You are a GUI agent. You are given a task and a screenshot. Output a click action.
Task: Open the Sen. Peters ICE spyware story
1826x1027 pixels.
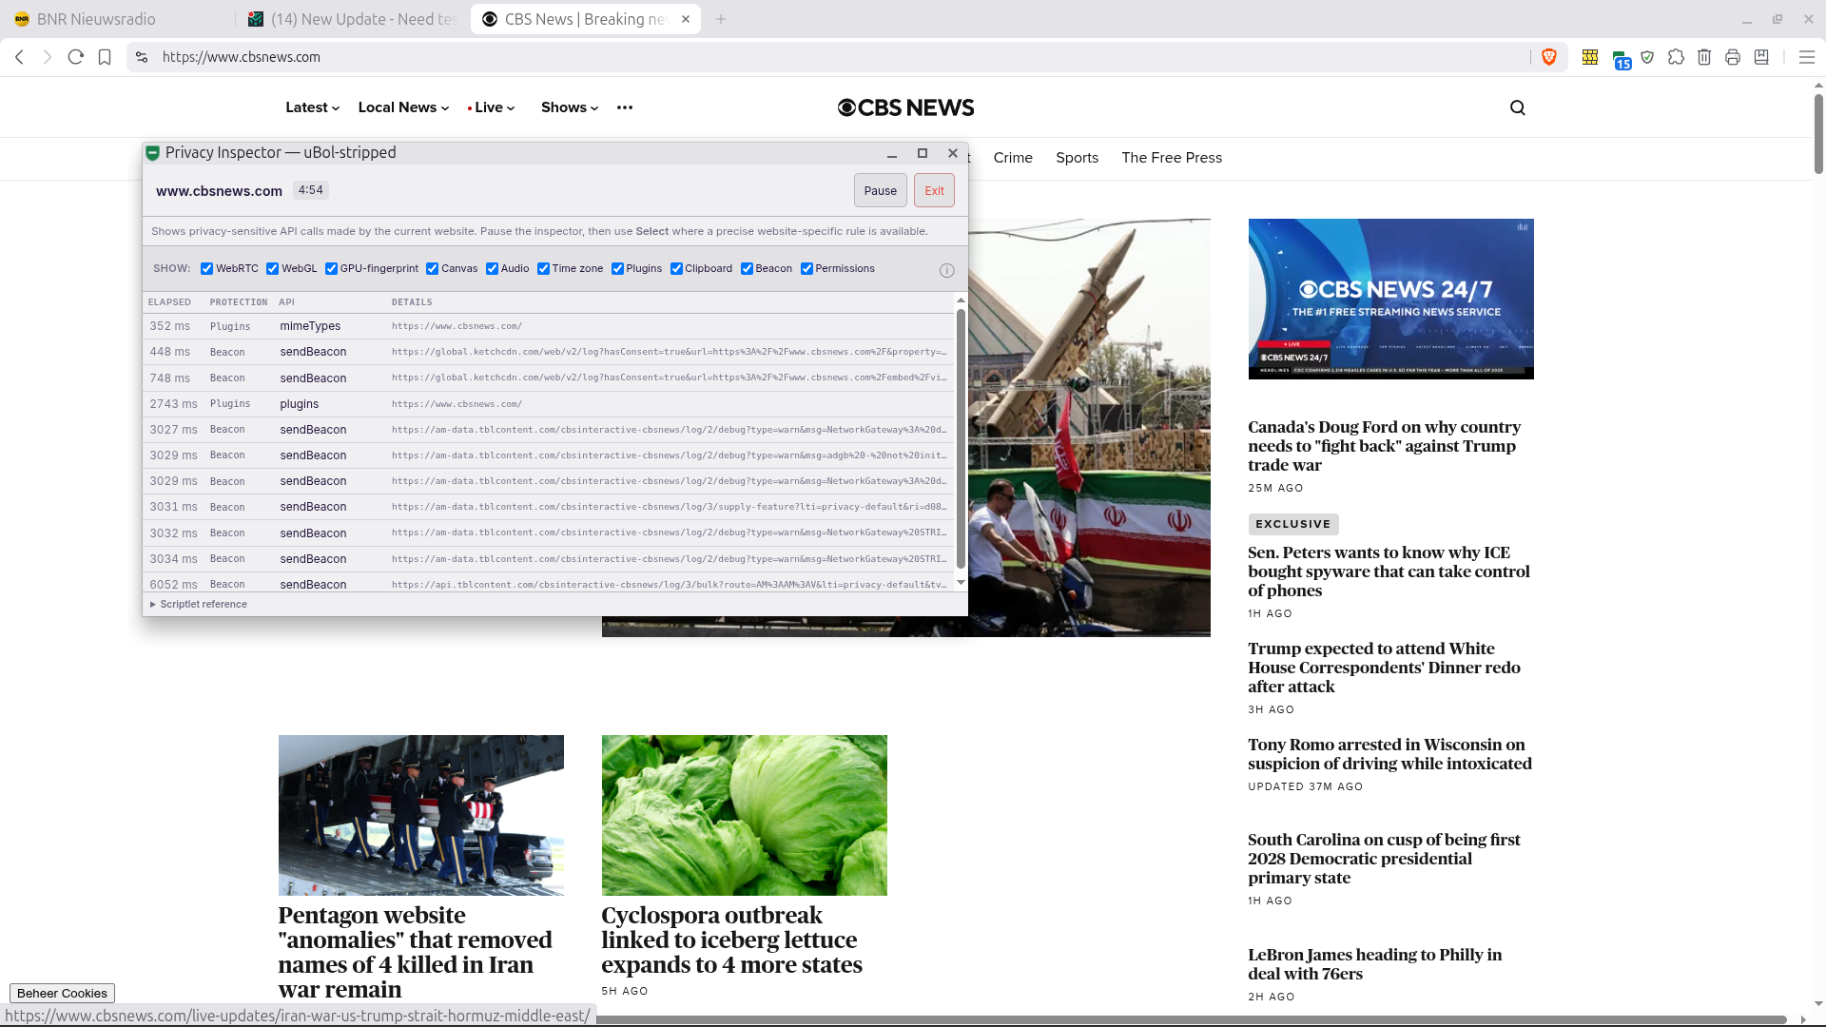click(x=1389, y=572)
